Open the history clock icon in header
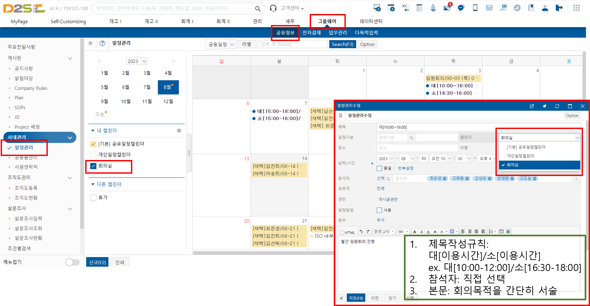This screenshot has height=306, width=590. coord(517,8)
